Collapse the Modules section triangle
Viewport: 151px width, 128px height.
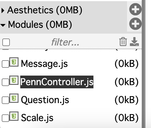point(3,25)
